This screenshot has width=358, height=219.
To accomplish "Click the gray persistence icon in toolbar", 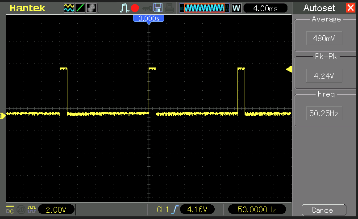I will point(91,8).
